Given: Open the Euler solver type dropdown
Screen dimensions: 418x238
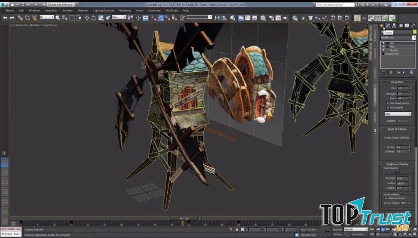Looking at the screenshot, I should [398, 114].
